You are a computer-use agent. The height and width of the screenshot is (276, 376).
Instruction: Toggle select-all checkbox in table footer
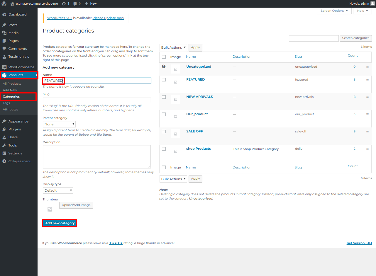[164, 168]
